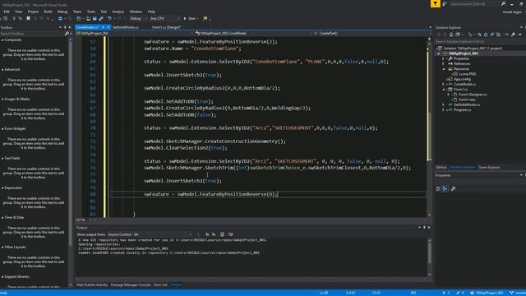
Task: Click the Search Solution Explorer field
Action: 480,41
